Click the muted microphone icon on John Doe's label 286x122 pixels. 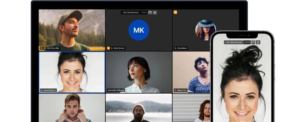coord(42,48)
